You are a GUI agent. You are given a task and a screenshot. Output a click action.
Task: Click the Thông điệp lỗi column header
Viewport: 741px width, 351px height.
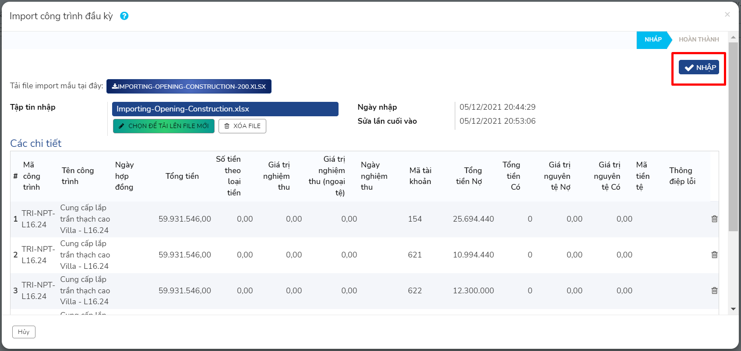point(682,176)
